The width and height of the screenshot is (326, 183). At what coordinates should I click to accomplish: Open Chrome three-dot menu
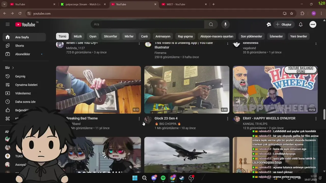[x=322, y=13]
